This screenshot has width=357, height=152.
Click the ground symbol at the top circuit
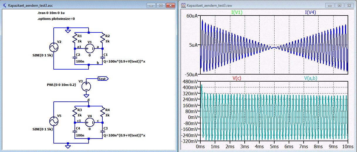point(68,30)
